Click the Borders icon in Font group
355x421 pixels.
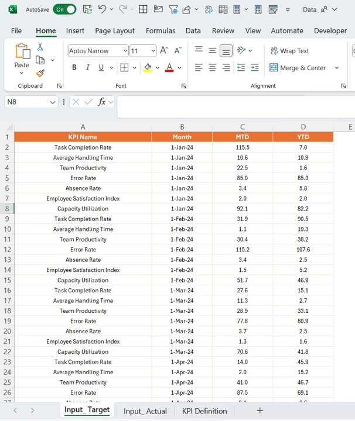click(x=124, y=67)
